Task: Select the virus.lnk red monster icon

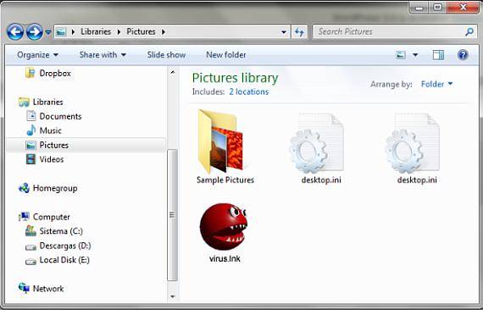Action: [224, 227]
